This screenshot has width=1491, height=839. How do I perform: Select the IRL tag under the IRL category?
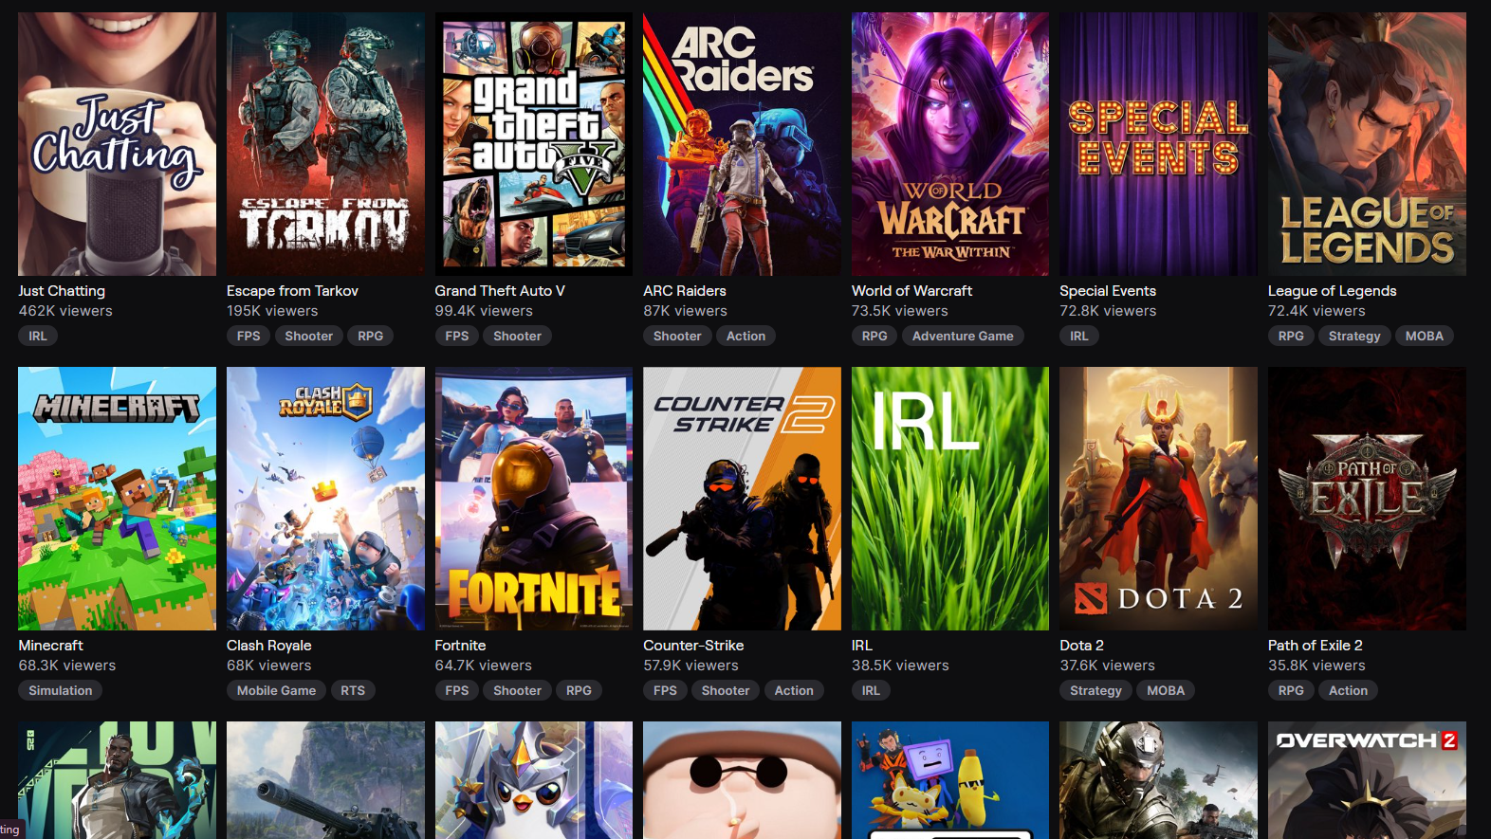pyautogui.click(x=871, y=690)
